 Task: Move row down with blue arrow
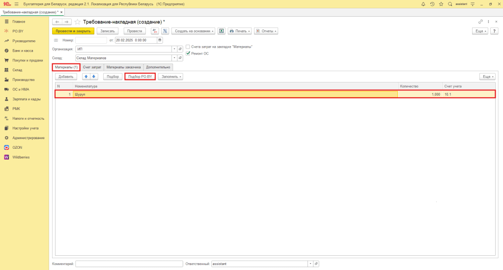94,77
